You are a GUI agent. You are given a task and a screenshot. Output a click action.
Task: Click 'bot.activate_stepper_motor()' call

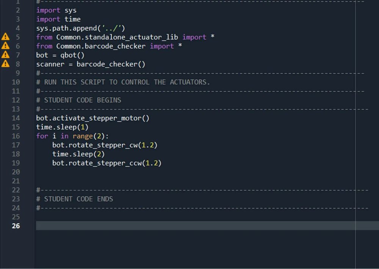click(92, 118)
